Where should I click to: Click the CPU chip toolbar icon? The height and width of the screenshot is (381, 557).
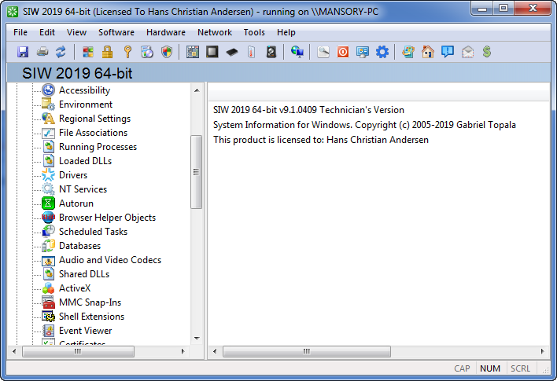[x=212, y=52]
